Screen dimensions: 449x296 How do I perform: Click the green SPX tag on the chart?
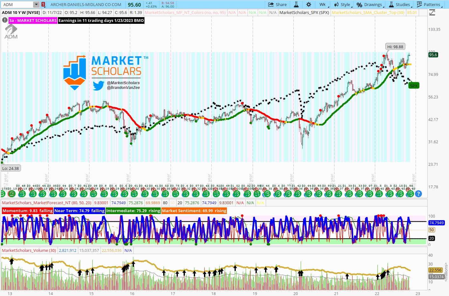point(414,85)
